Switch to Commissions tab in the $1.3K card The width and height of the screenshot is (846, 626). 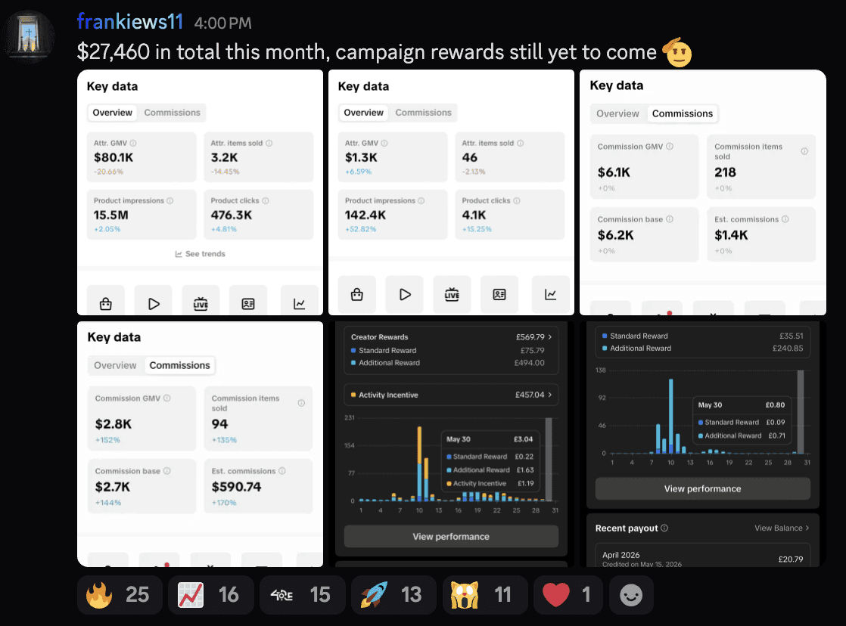(x=424, y=113)
